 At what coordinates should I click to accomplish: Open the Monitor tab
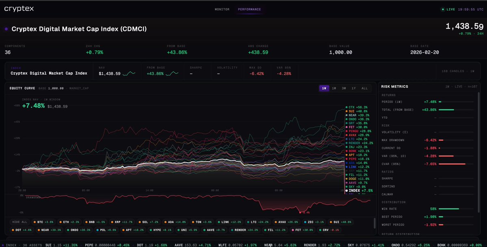point(222,9)
